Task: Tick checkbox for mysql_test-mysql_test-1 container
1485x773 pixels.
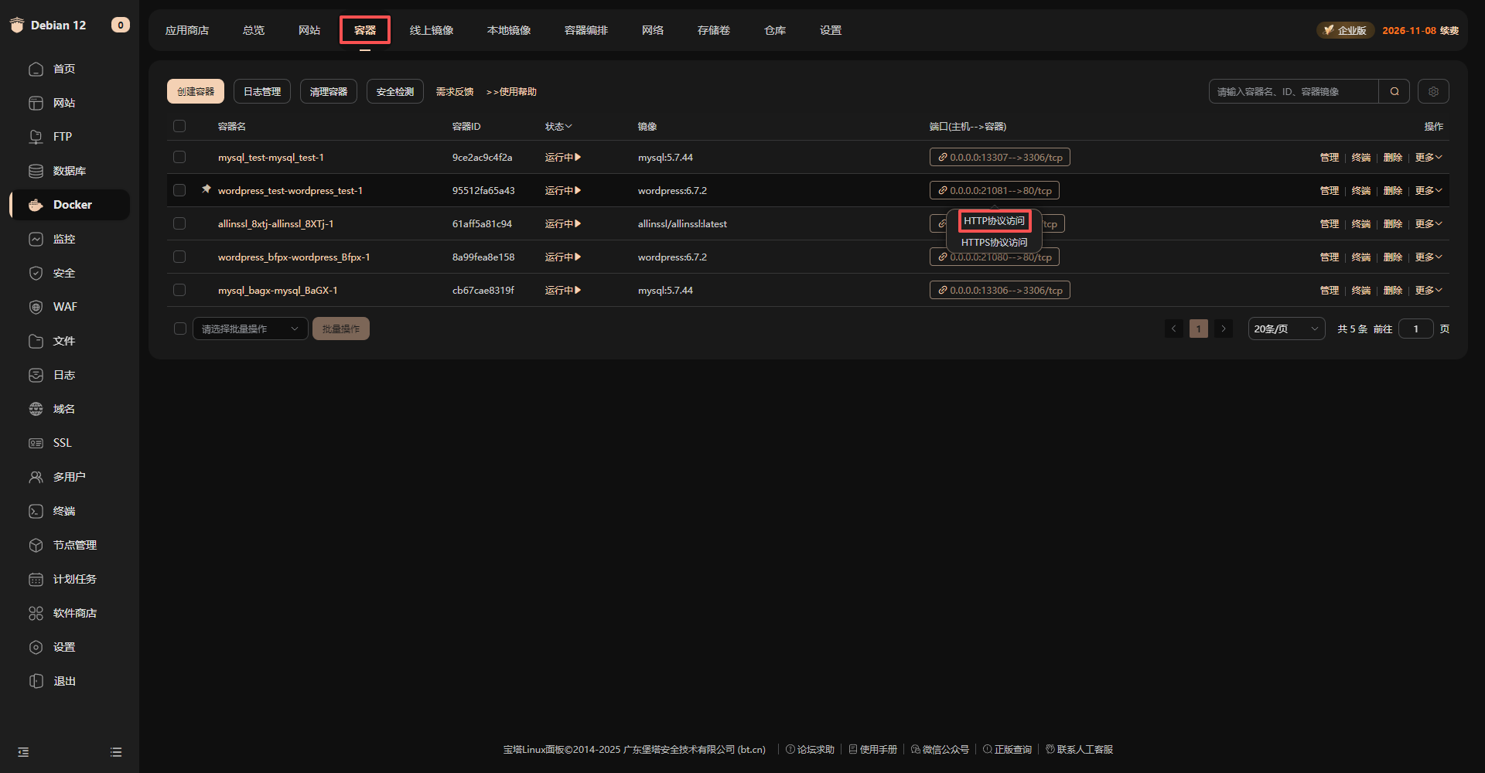Action: [179, 157]
